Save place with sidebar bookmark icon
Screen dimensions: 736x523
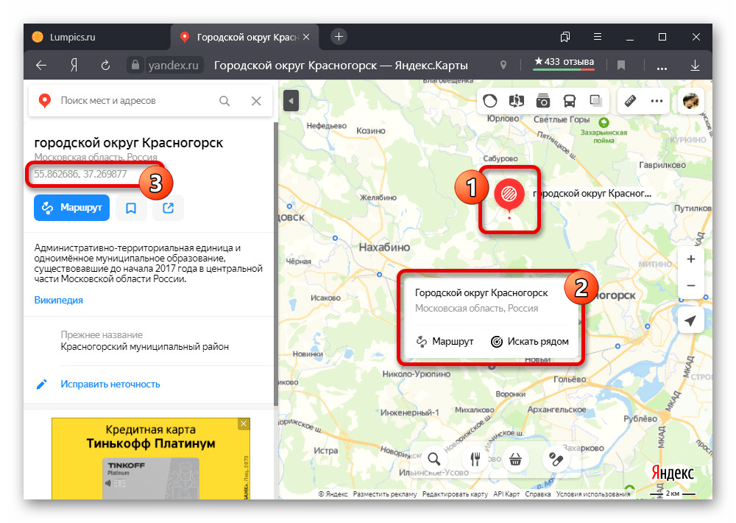[131, 208]
